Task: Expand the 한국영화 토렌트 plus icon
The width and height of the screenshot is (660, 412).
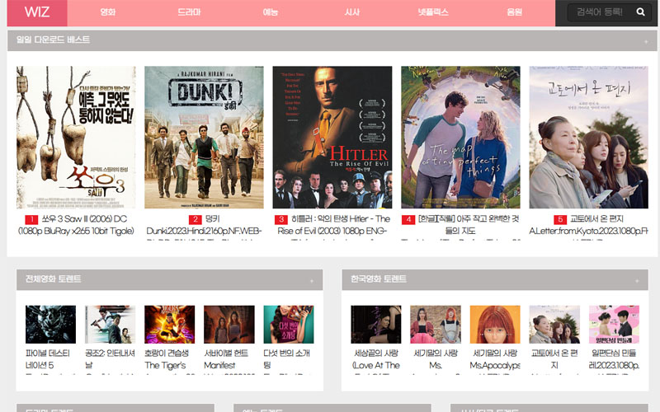Action: [x=637, y=281]
